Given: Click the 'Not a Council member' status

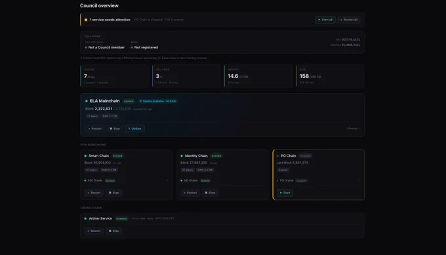Looking at the screenshot, I should pos(106,47).
